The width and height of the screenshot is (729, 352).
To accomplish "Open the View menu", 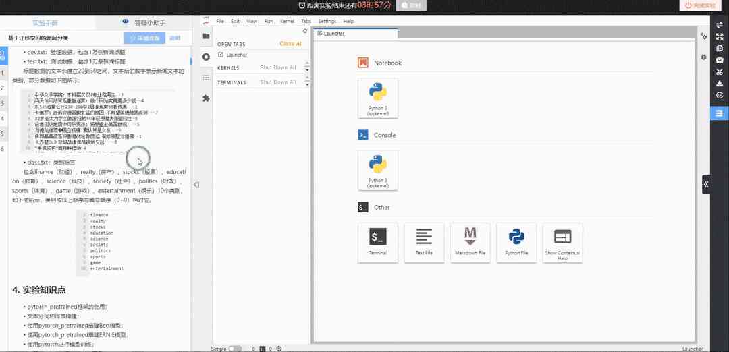I will coord(252,22).
